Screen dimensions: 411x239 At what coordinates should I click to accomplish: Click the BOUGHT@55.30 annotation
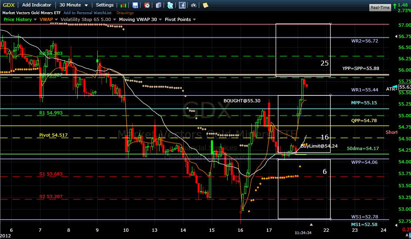point(242,101)
